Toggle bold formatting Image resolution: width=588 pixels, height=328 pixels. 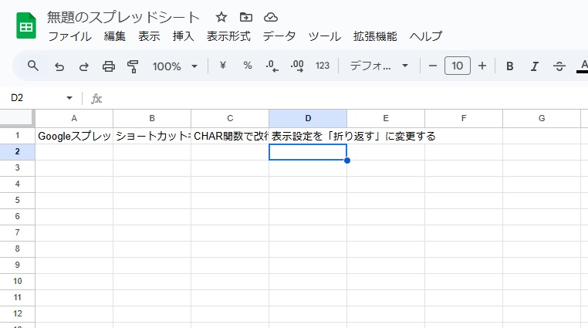(x=509, y=66)
